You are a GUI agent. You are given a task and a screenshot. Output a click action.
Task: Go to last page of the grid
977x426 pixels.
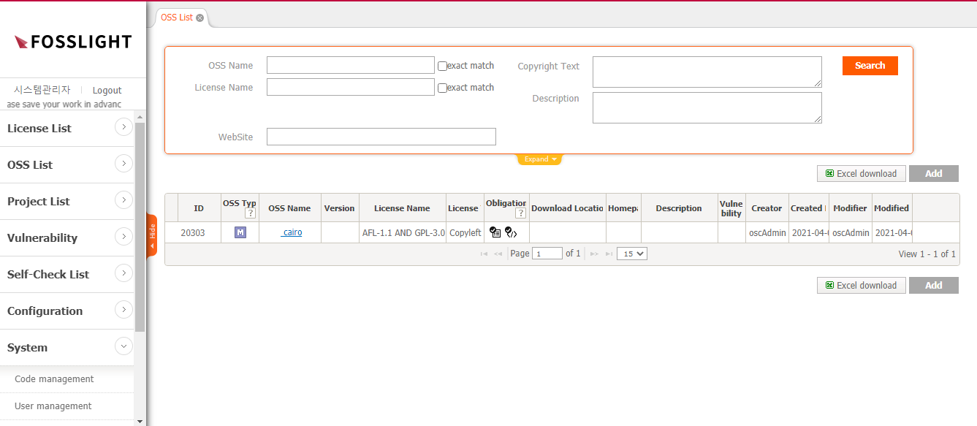609,254
